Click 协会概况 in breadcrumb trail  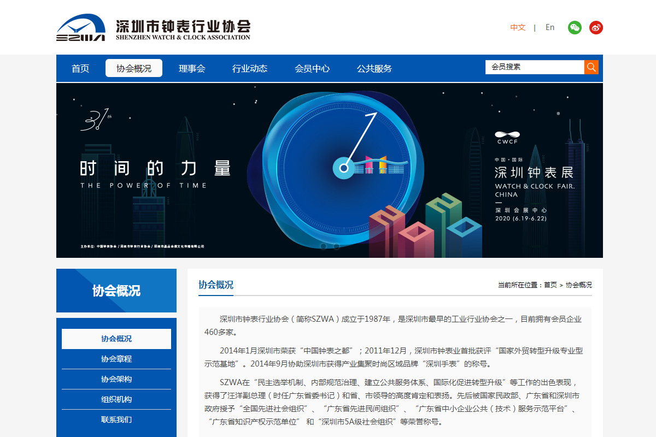(x=579, y=285)
